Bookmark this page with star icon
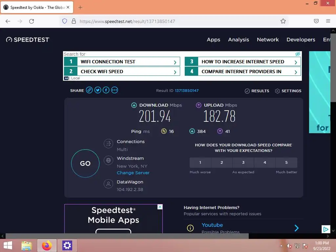Image resolution: width=336 pixels, height=252 pixels. click(x=283, y=21)
